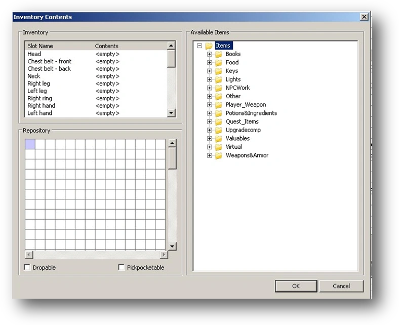Tick the Pickpocketable checkbox

(x=122, y=267)
